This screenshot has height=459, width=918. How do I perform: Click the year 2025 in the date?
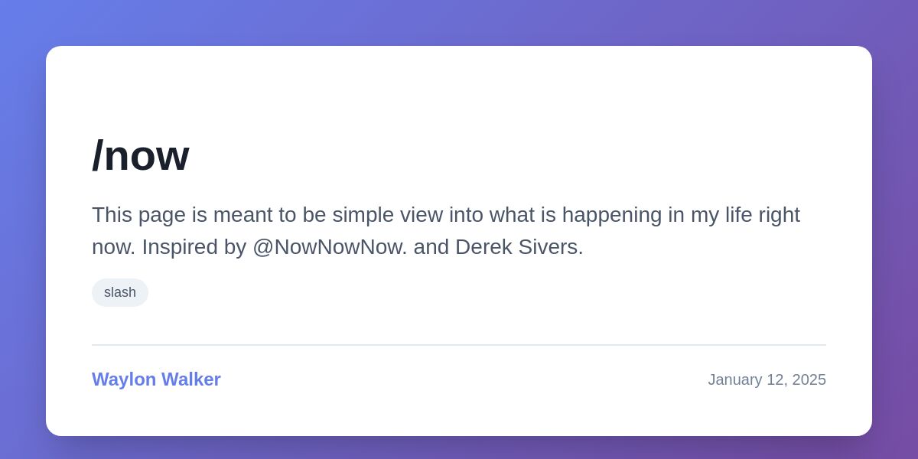coord(809,379)
